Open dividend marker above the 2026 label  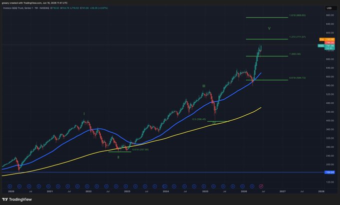pyautogui.click(x=242, y=186)
